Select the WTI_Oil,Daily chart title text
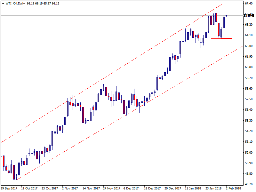This screenshot has width=256, height=192. point(15,4)
